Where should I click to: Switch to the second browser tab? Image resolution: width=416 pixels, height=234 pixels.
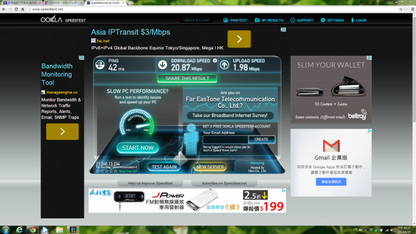64,3
